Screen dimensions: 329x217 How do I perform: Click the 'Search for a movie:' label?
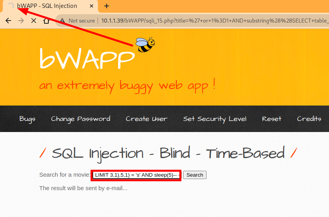pyautogui.click(x=65, y=175)
